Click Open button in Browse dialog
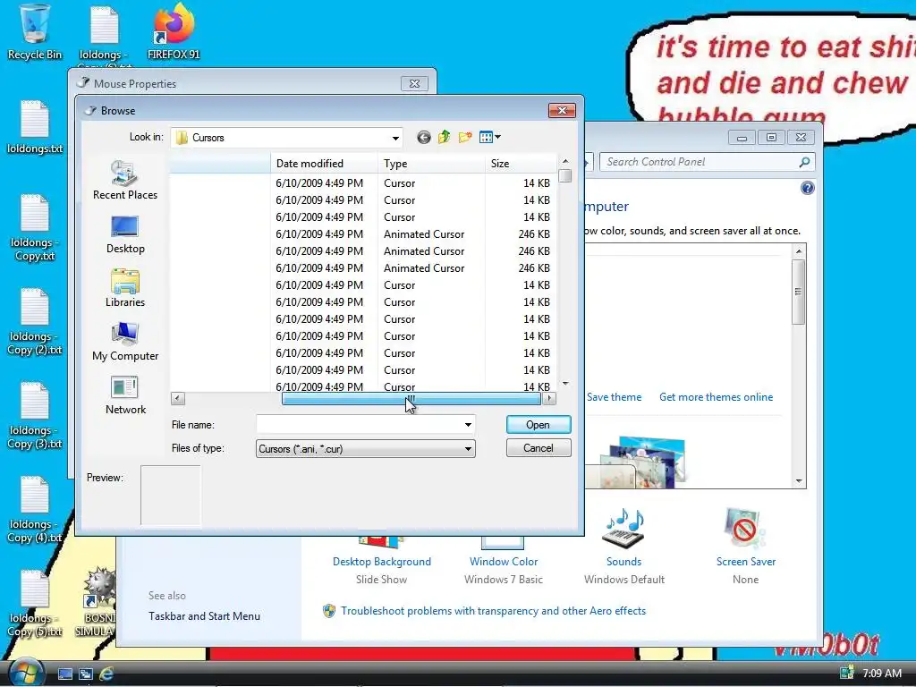Screen dimensions: 916x687 538,425
